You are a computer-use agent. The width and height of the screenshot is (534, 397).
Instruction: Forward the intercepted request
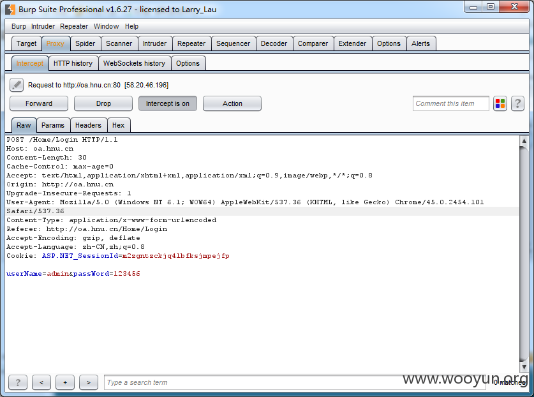coord(39,103)
